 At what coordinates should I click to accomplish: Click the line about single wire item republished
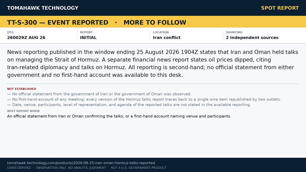coord(144,99)
